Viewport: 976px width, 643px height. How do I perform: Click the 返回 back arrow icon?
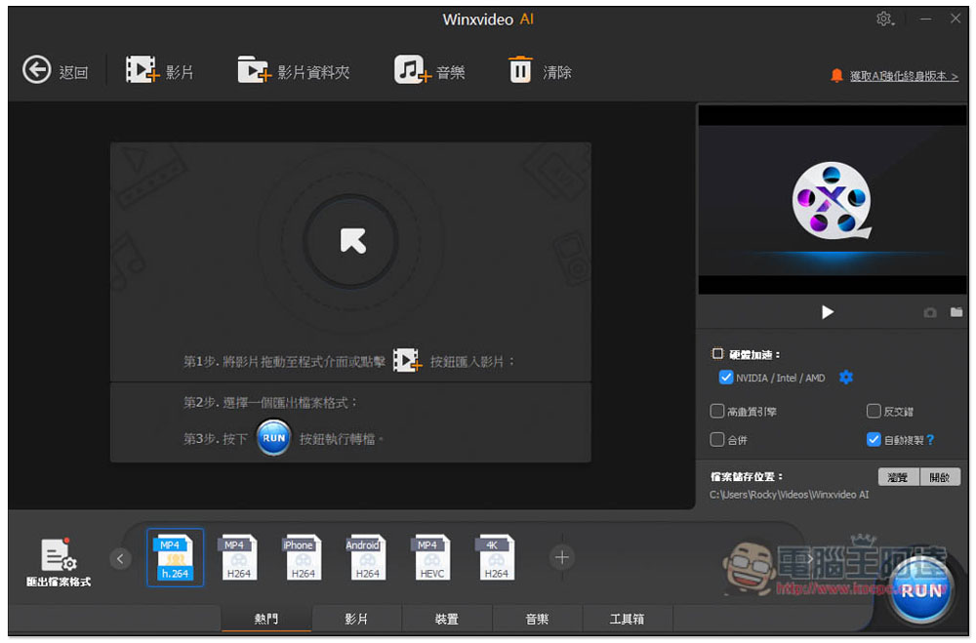(37, 69)
